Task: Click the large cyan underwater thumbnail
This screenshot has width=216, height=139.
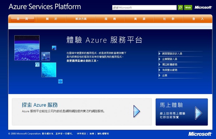Action: pyautogui.click(x=49, y=70)
